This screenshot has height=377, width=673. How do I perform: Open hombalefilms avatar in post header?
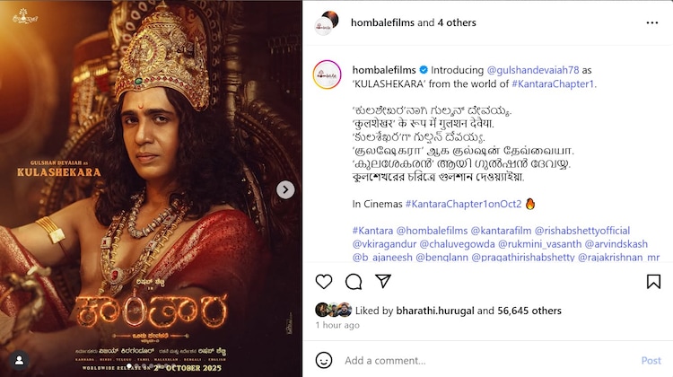(x=325, y=23)
